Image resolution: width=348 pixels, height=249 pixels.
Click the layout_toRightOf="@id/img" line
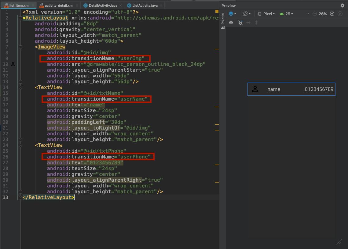tap(99, 128)
